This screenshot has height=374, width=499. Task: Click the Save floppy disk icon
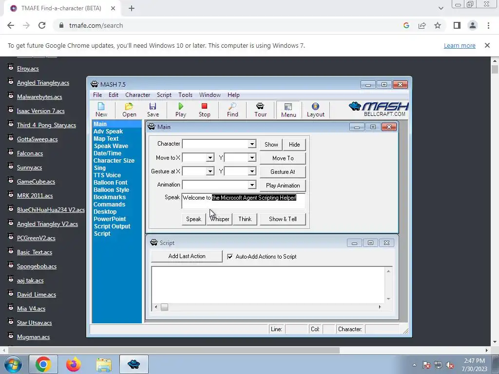coord(153,110)
